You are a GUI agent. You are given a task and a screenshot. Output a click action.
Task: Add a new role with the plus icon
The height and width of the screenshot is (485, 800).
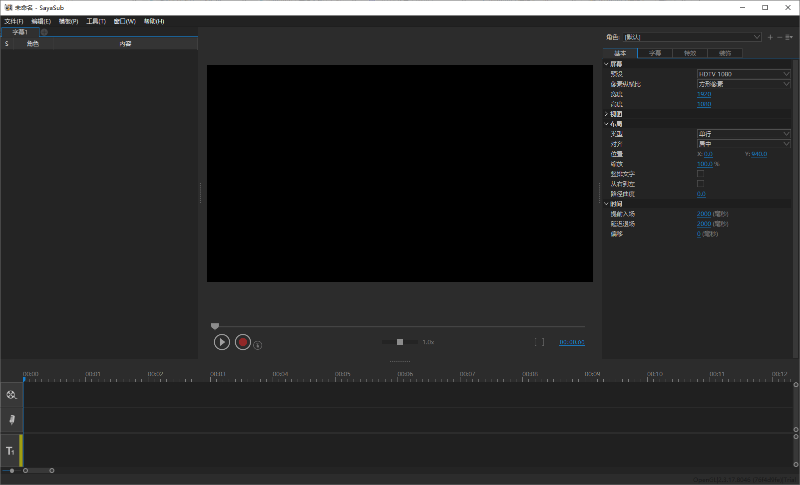click(x=770, y=37)
